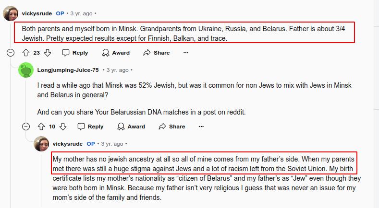Open more options on vickysrude's top comment

186,53
